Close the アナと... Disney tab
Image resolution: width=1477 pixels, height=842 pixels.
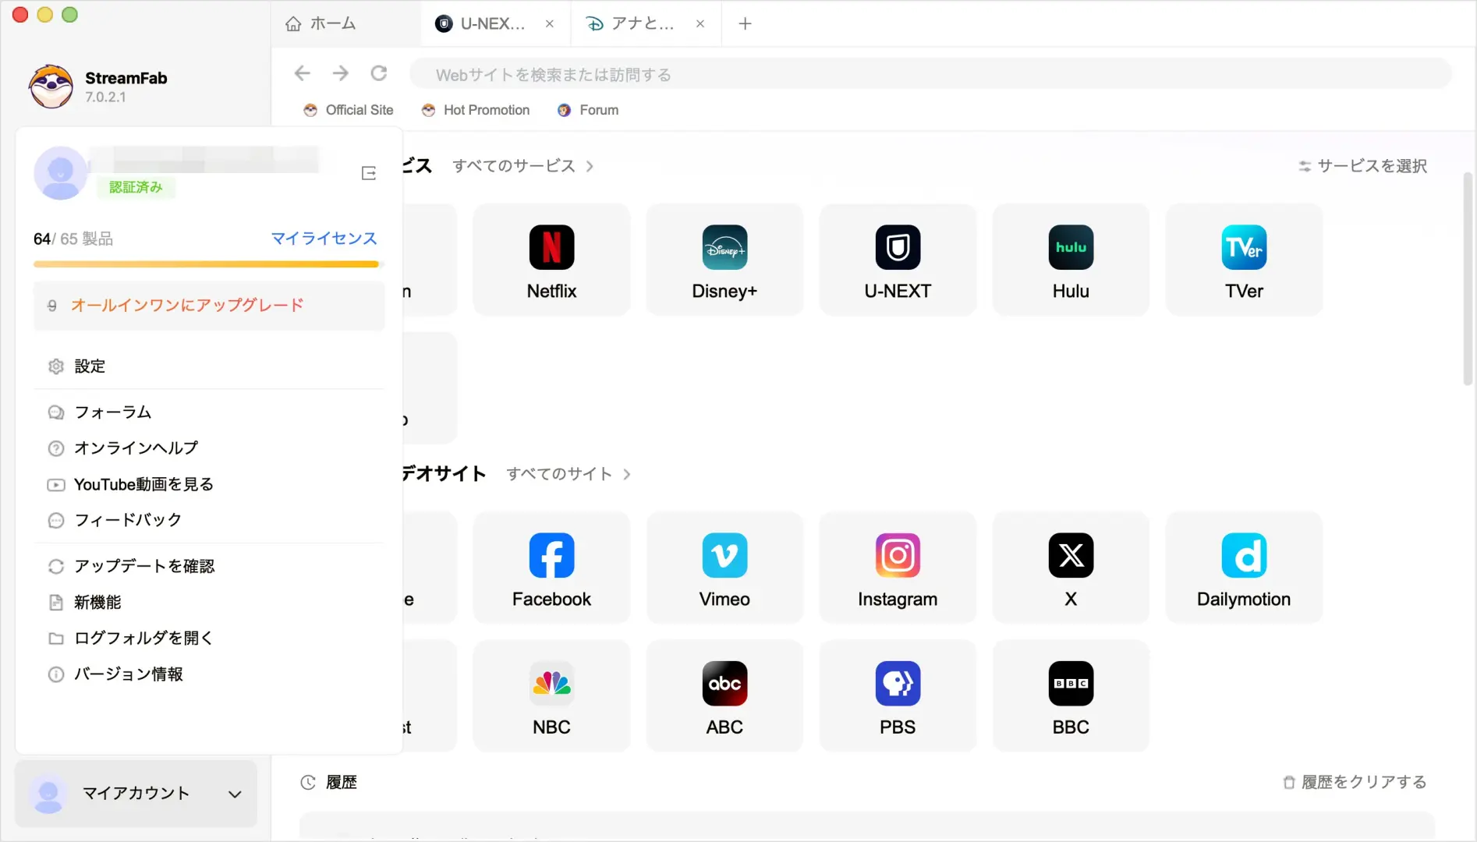pos(700,23)
